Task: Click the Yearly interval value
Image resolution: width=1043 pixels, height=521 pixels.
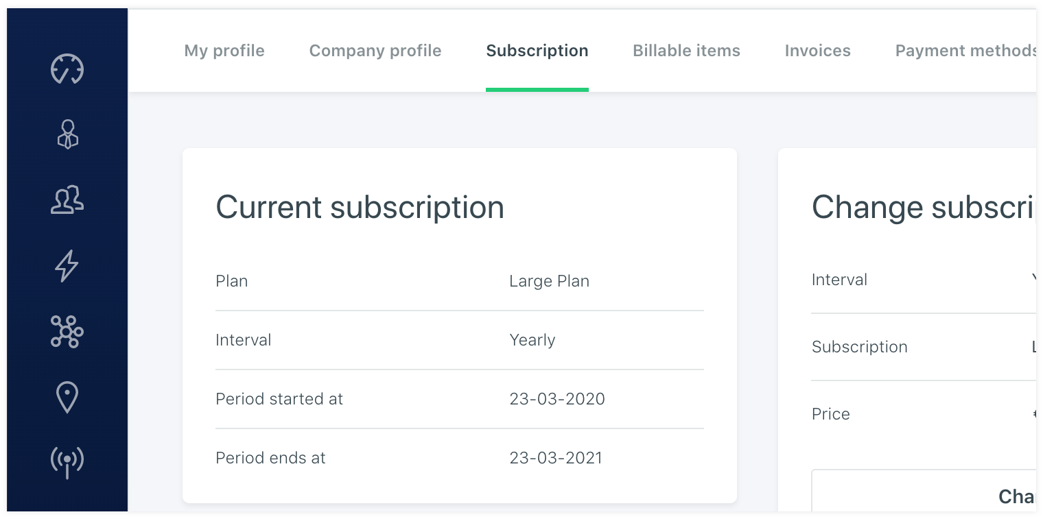Action: [532, 340]
